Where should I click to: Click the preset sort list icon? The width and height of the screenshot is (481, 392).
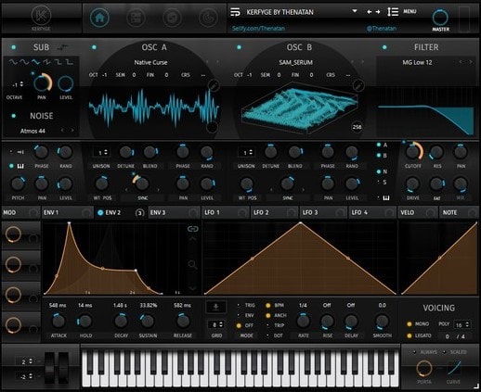click(x=393, y=12)
